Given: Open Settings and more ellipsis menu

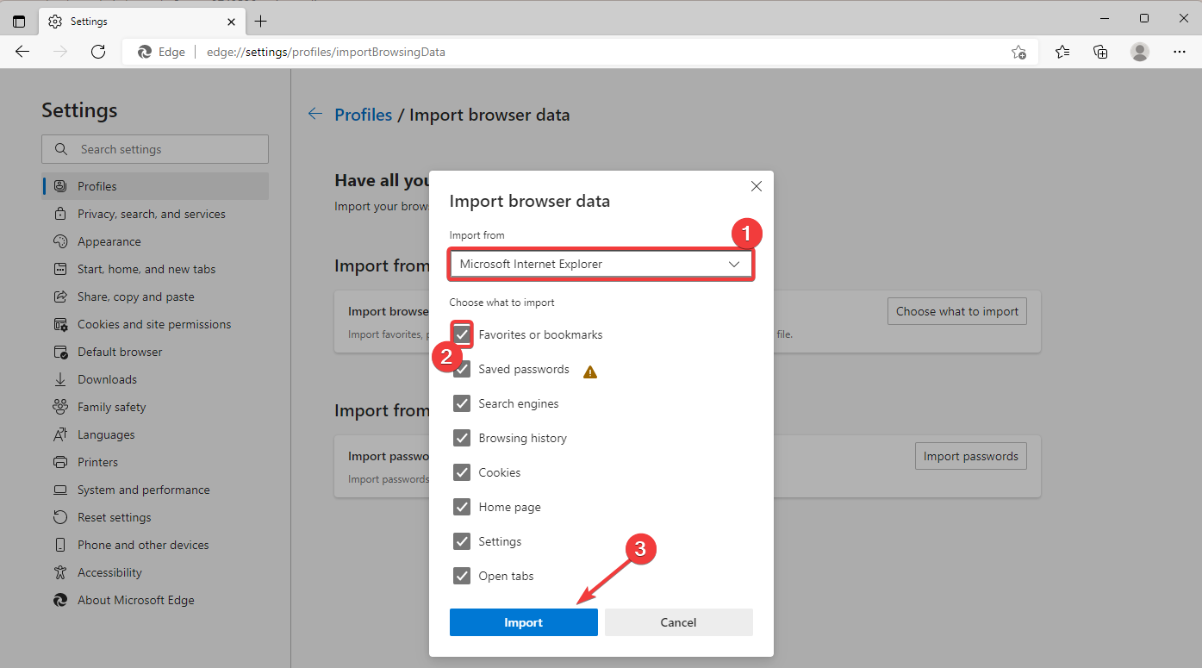Looking at the screenshot, I should pos(1180,52).
